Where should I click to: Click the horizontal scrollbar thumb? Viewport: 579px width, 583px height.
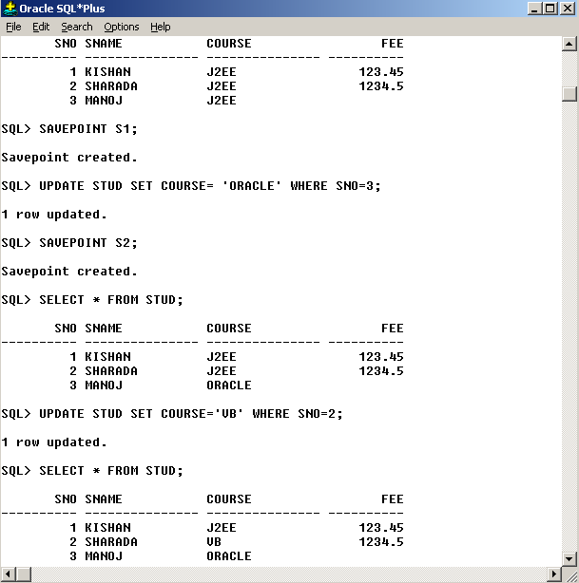point(25,574)
